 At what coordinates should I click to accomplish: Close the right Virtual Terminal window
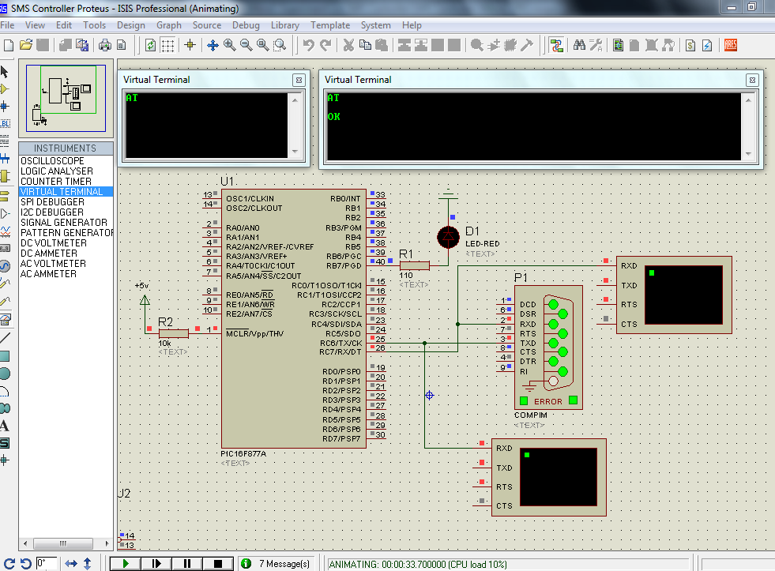point(752,80)
